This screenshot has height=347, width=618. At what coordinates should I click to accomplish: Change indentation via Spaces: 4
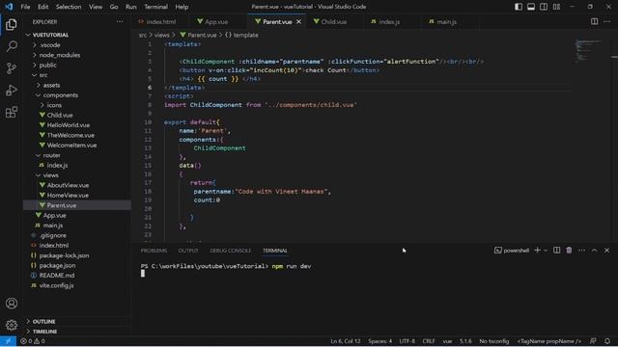point(379,341)
